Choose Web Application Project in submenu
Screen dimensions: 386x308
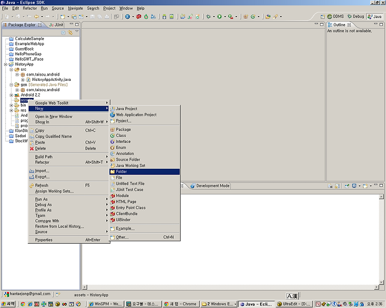(145, 115)
